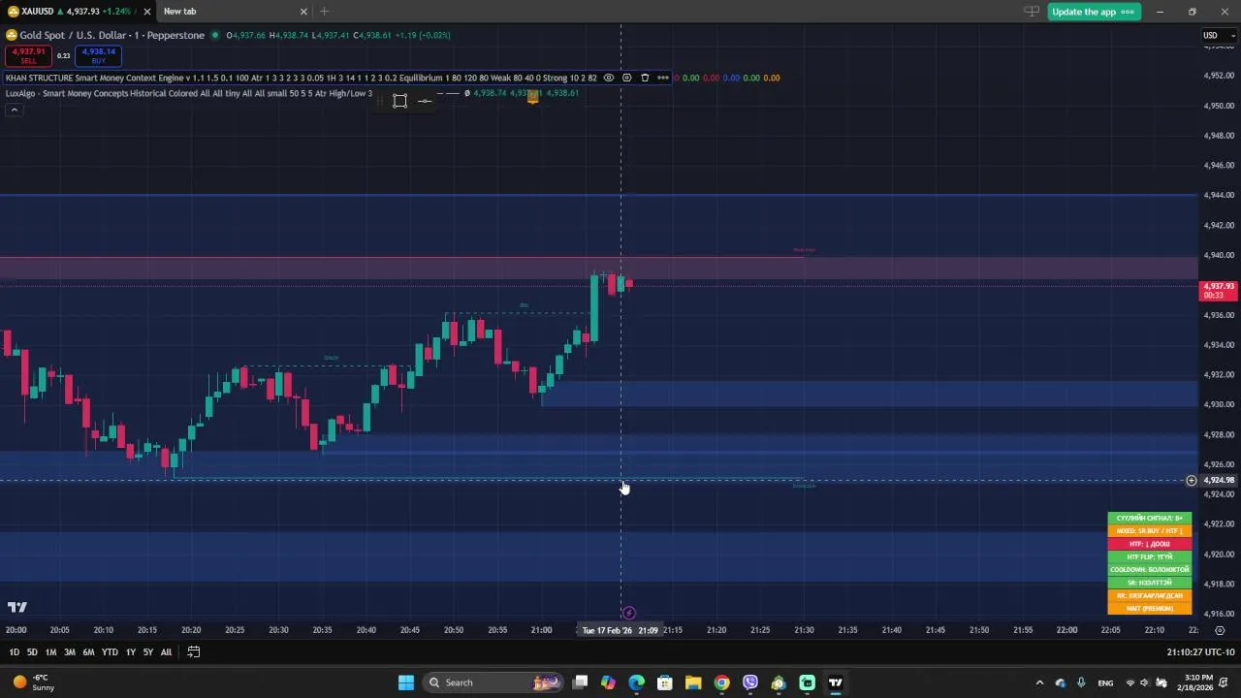1241x698 pixels.
Task: Open Copilot from the taskbar
Action: click(x=608, y=682)
